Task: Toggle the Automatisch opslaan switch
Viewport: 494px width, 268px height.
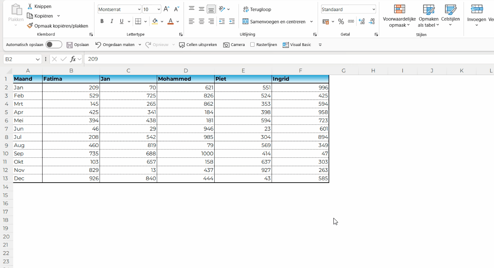Action: [54, 45]
